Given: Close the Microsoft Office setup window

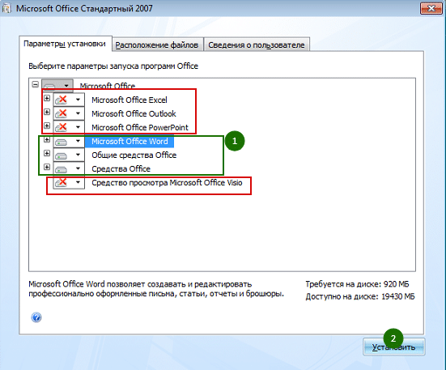Looking at the screenshot, I should pyautogui.click(x=431, y=9).
